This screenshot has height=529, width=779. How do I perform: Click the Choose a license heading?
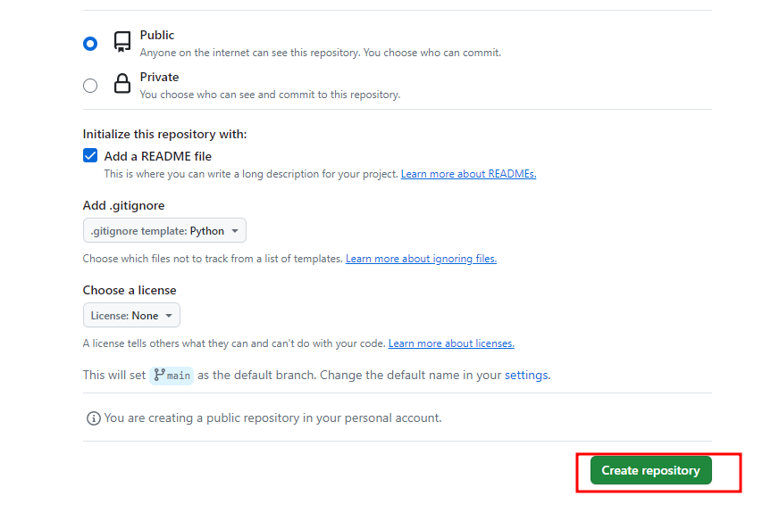click(130, 290)
